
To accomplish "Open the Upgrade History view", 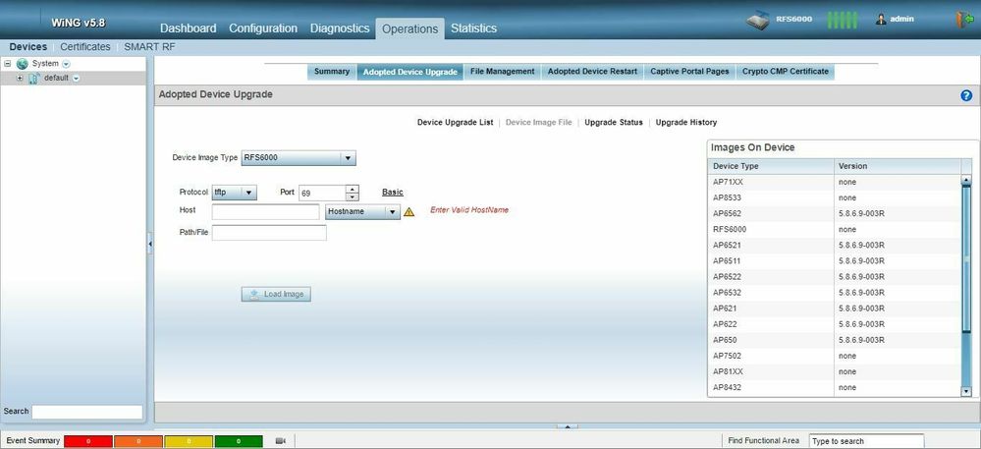I will [x=685, y=123].
